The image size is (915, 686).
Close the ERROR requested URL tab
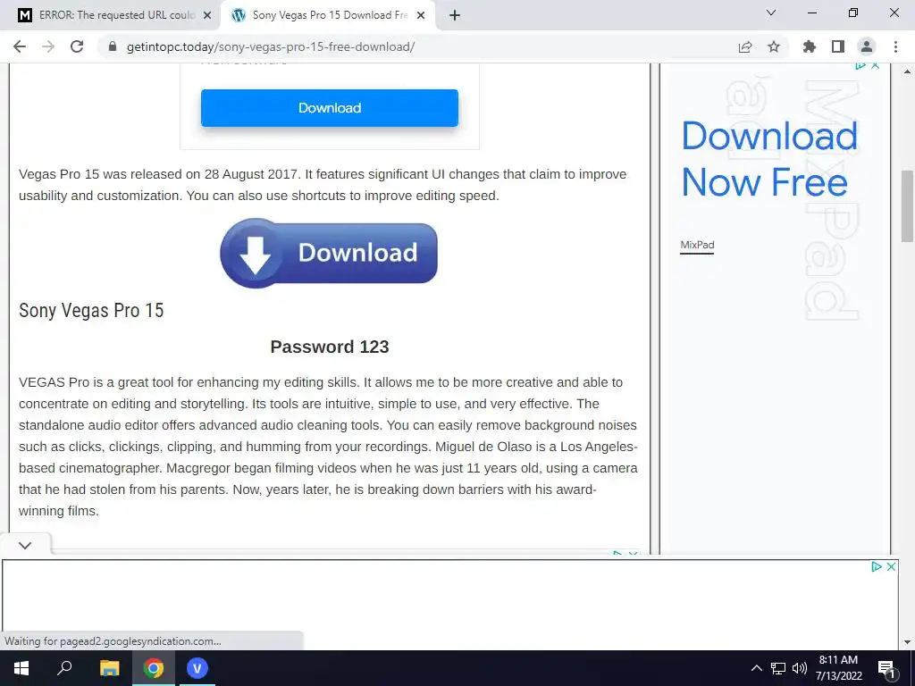click(x=207, y=16)
